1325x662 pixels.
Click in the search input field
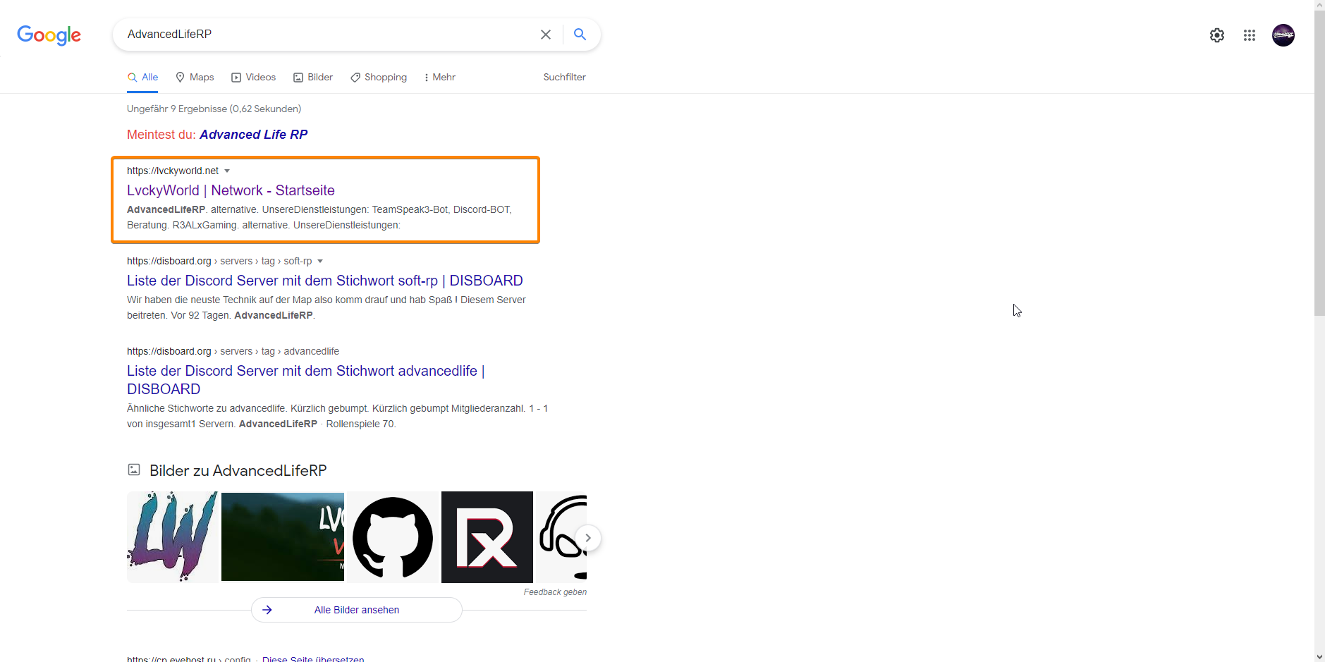[x=324, y=35]
